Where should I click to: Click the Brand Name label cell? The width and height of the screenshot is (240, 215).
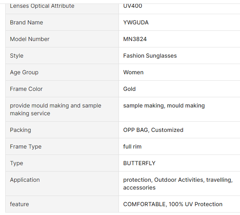coord(27,23)
